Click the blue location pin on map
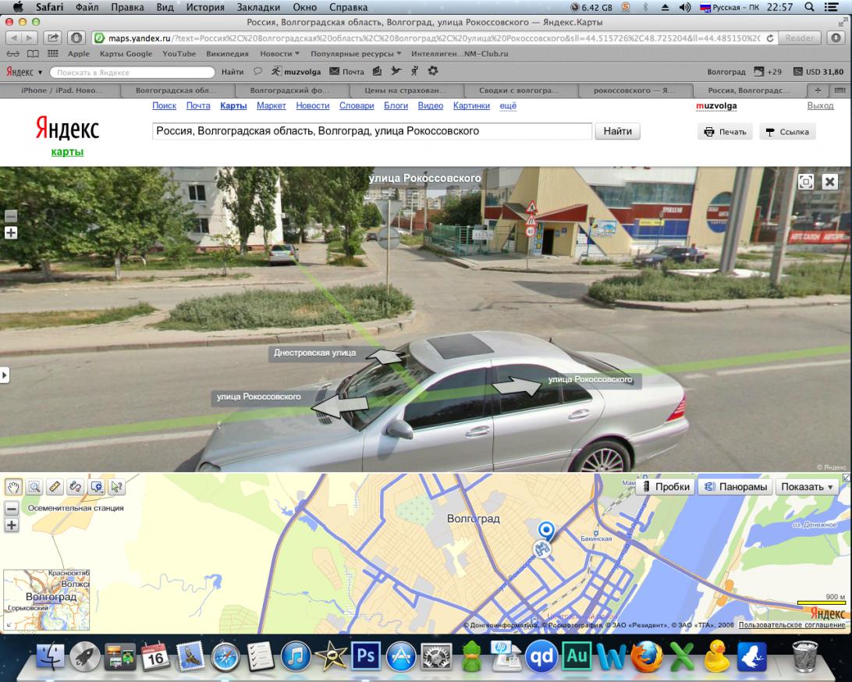The width and height of the screenshot is (852, 682). pyautogui.click(x=546, y=531)
